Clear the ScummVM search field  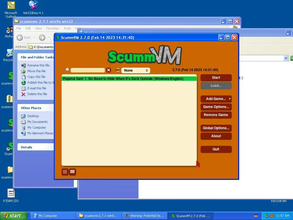pyautogui.click(x=108, y=70)
